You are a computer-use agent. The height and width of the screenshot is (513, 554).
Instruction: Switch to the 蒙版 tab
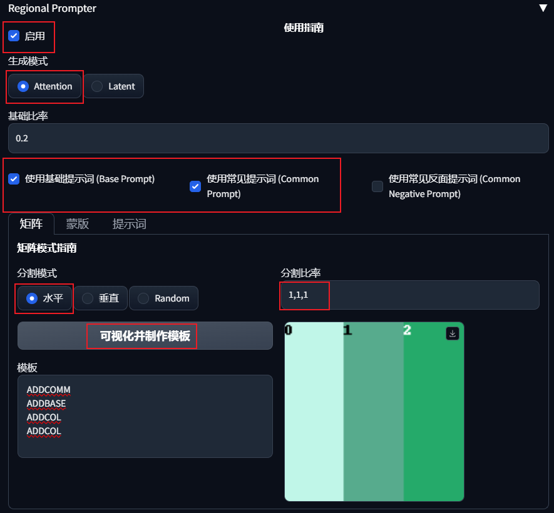pyautogui.click(x=77, y=223)
